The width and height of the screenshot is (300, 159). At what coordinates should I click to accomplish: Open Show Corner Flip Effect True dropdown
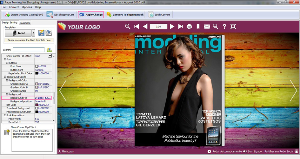point(50,56)
